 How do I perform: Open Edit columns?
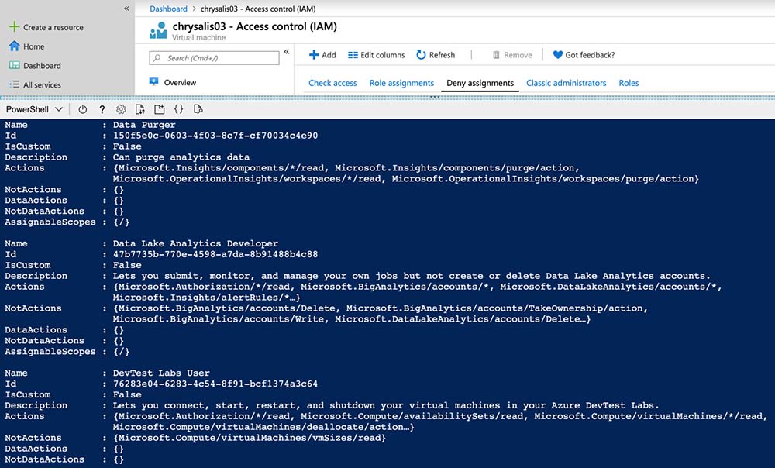coord(376,55)
